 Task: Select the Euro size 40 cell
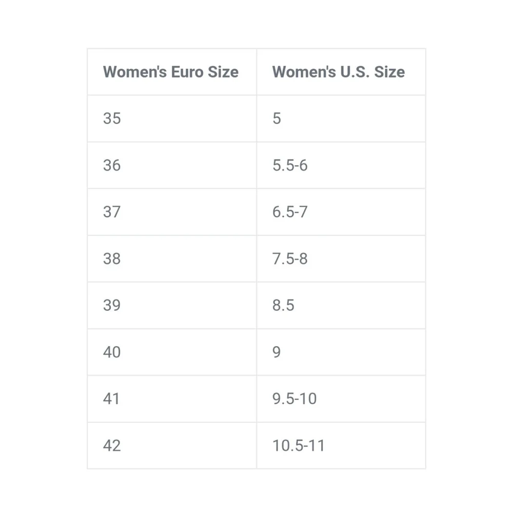[172, 352]
